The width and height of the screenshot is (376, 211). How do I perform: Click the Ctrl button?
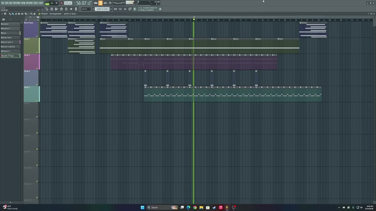pyautogui.click(x=120, y=9)
